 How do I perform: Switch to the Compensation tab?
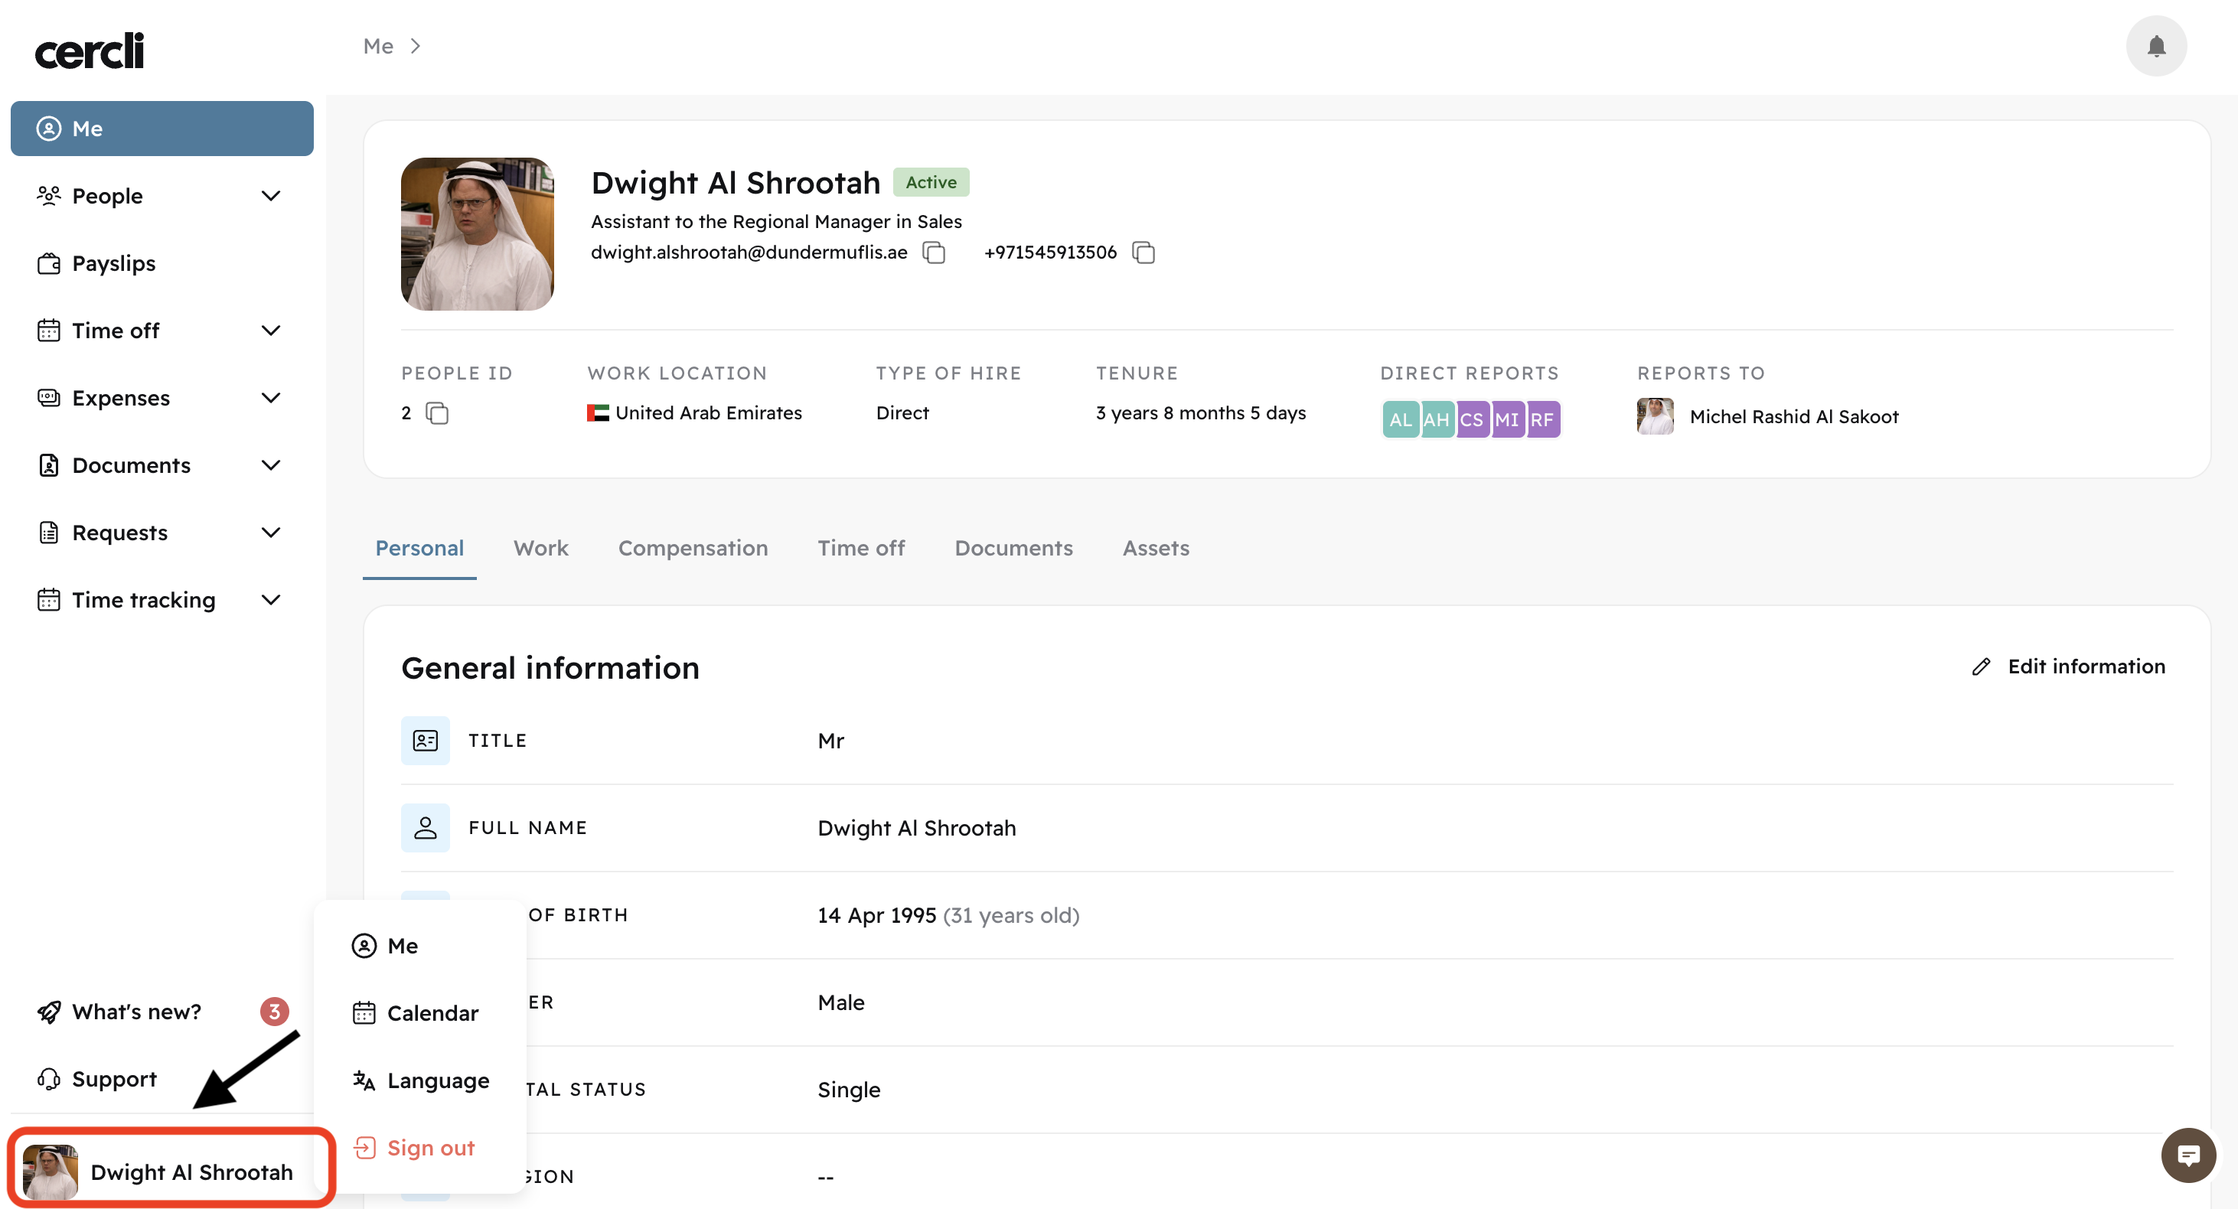coord(693,549)
